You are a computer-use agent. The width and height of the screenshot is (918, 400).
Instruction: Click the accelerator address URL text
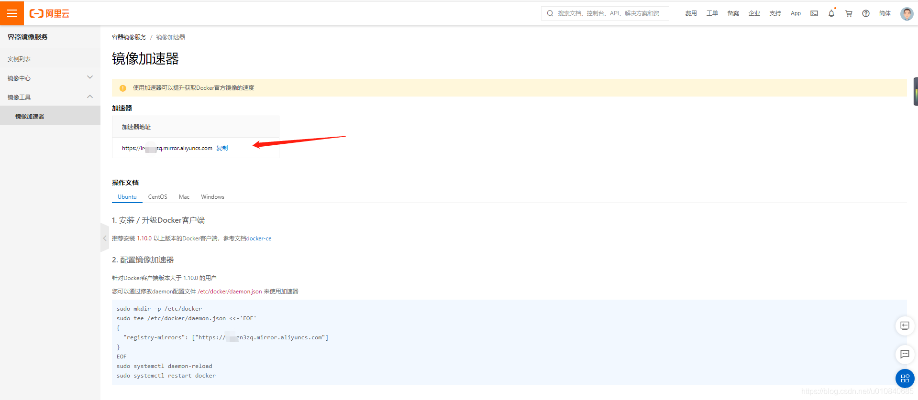[167, 148]
